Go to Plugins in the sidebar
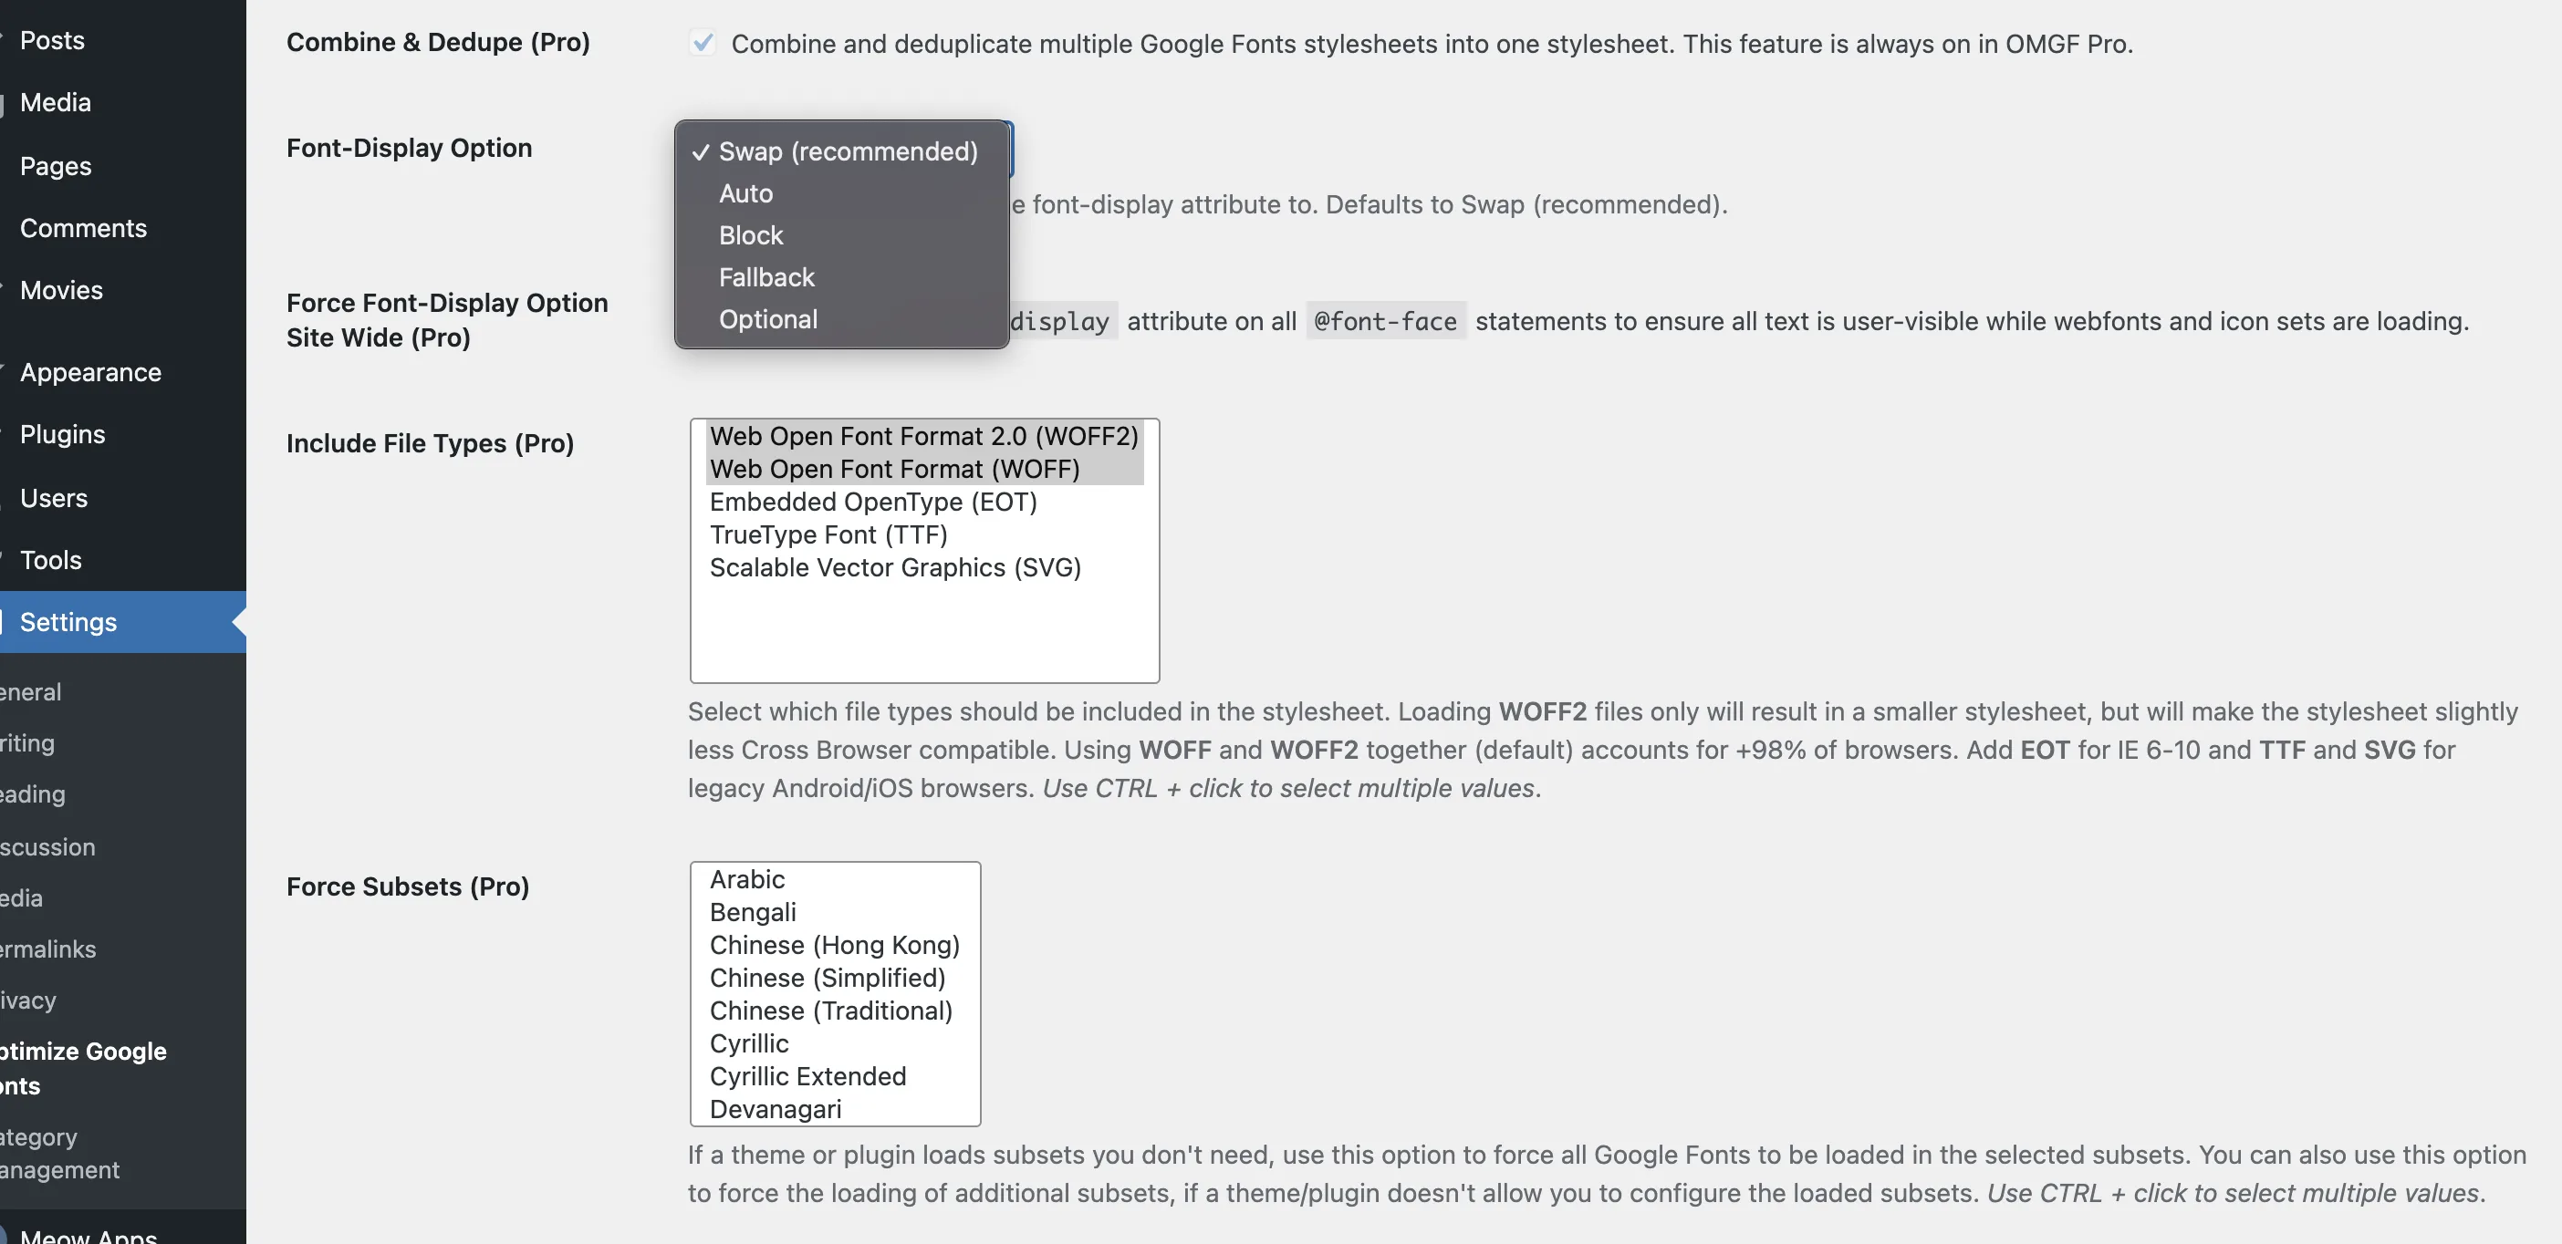This screenshot has height=1244, width=2562. coord(62,433)
